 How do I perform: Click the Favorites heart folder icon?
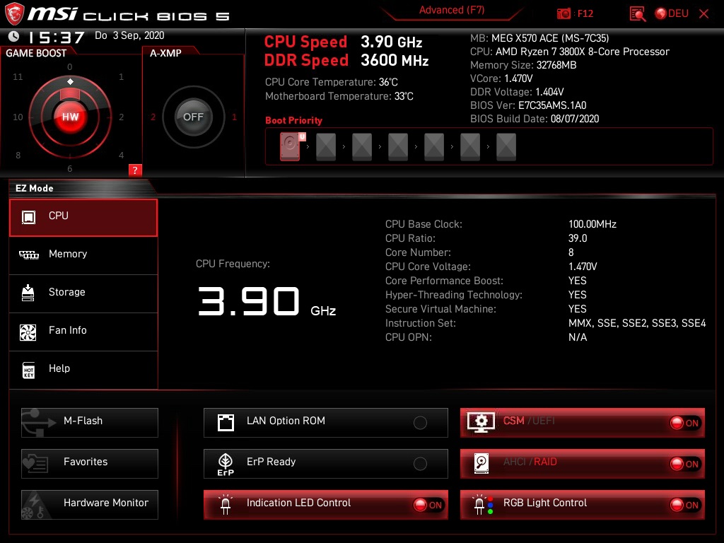[35, 464]
